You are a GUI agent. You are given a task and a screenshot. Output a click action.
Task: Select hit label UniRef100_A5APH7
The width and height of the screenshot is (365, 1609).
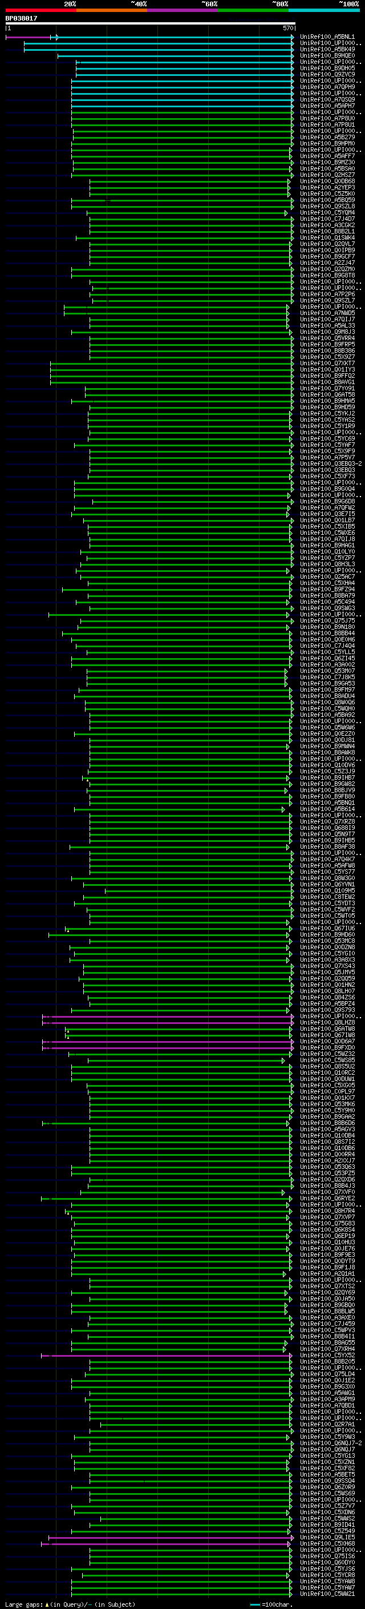pyautogui.click(x=327, y=106)
